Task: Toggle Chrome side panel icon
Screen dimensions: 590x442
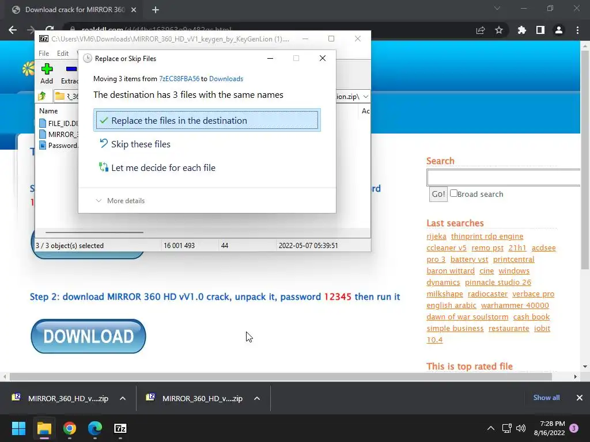Action: (540, 30)
